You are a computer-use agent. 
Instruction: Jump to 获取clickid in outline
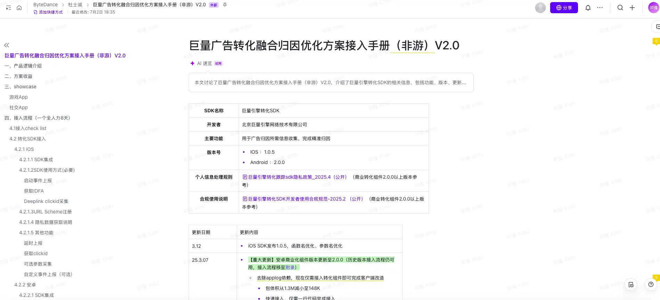(x=36, y=253)
